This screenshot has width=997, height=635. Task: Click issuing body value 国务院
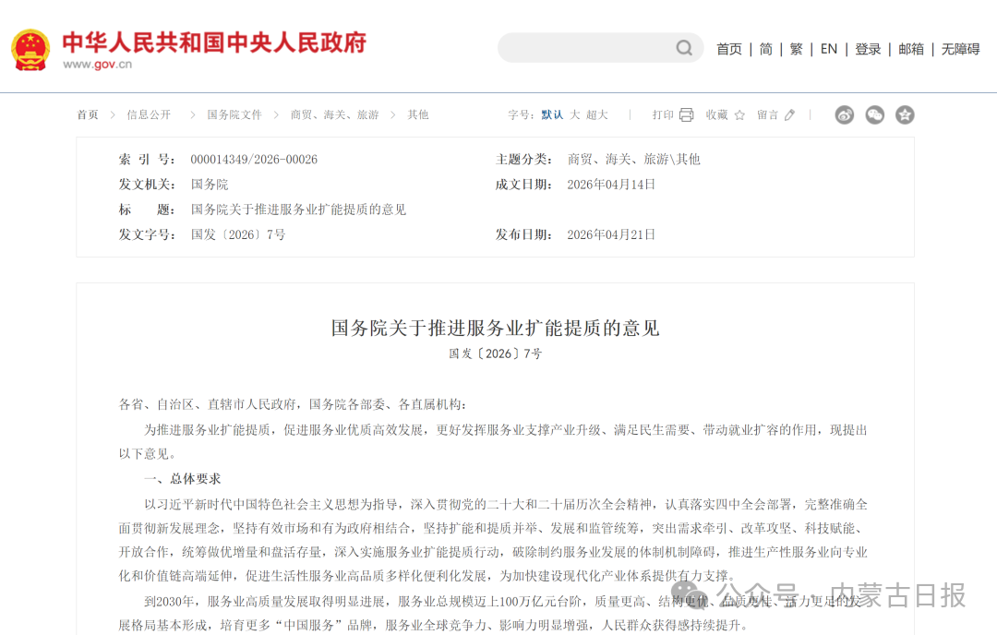tap(210, 185)
